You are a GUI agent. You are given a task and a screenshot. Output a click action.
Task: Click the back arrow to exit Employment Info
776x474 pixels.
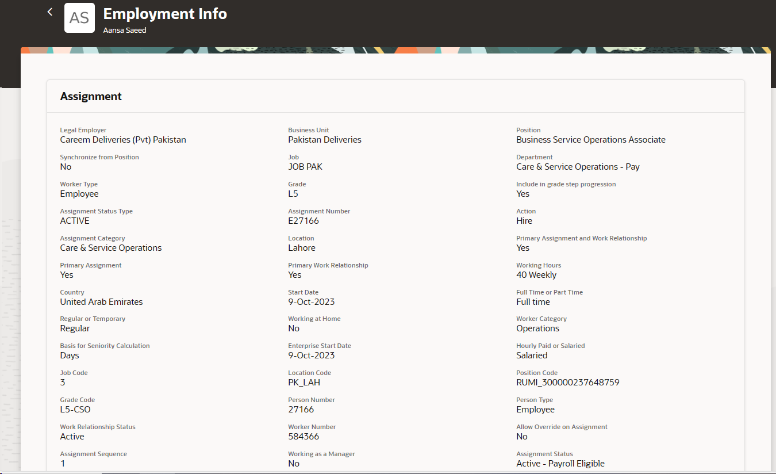pos(49,12)
